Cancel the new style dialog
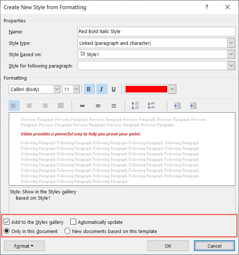Image resolution: width=239 pixels, height=255 pixels. (214, 246)
